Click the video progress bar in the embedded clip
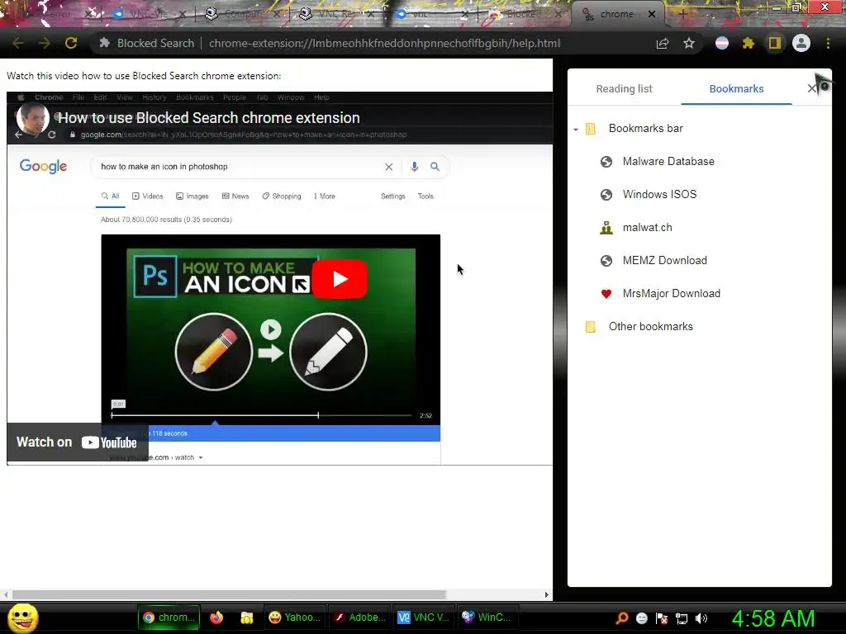 click(261, 415)
